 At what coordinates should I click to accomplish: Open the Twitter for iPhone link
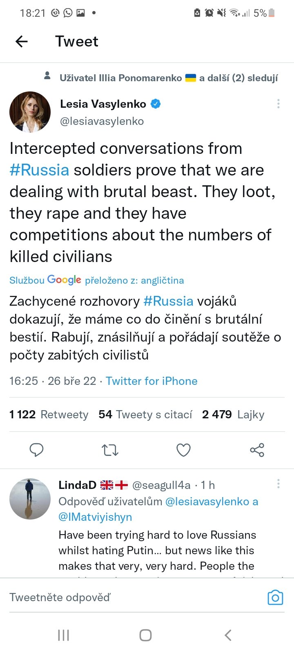tap(151, 381)
